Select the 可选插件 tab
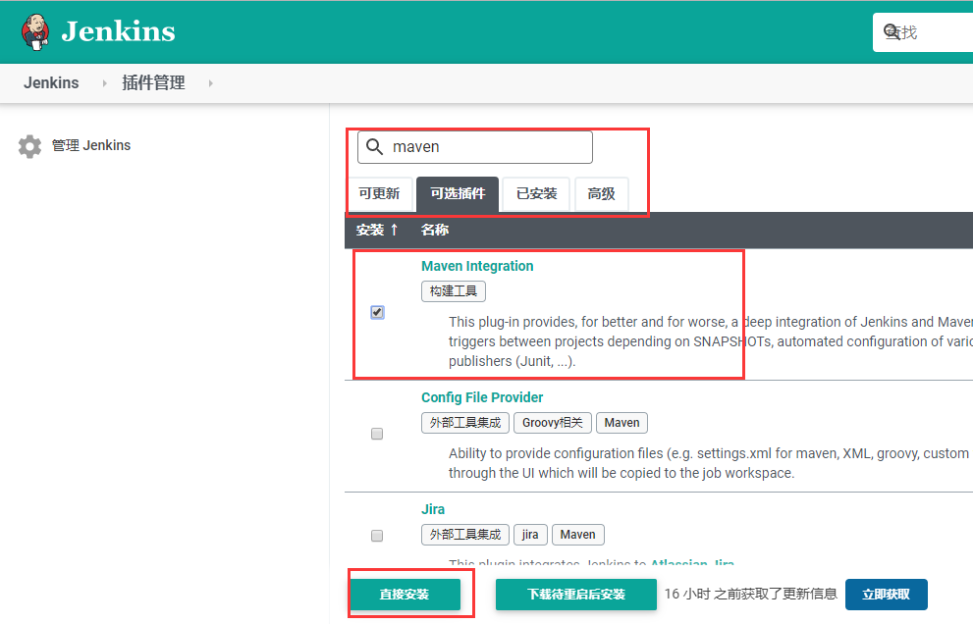Image resolution: width=973 pixels, height=624 pixels. [x=458, y=193]
